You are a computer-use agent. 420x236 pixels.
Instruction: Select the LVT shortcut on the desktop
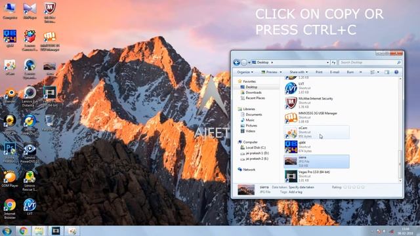(x=30, y=207)
